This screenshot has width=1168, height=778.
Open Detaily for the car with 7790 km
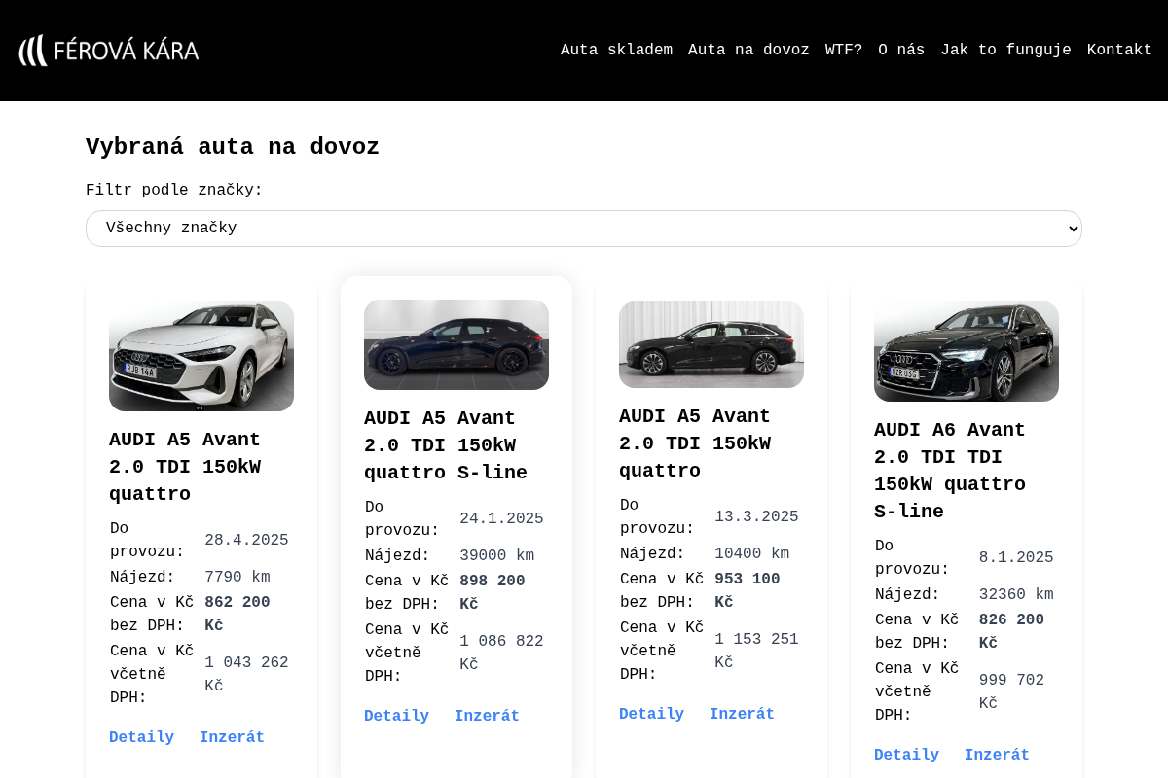[x=142, y=738]
